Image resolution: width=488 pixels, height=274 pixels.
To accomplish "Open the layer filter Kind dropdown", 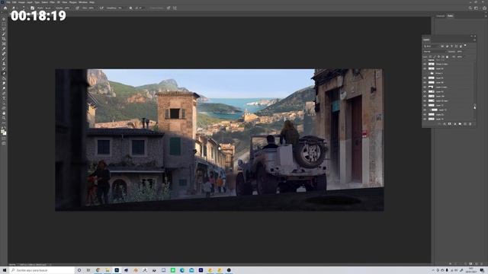I will [x=431, y=46].
